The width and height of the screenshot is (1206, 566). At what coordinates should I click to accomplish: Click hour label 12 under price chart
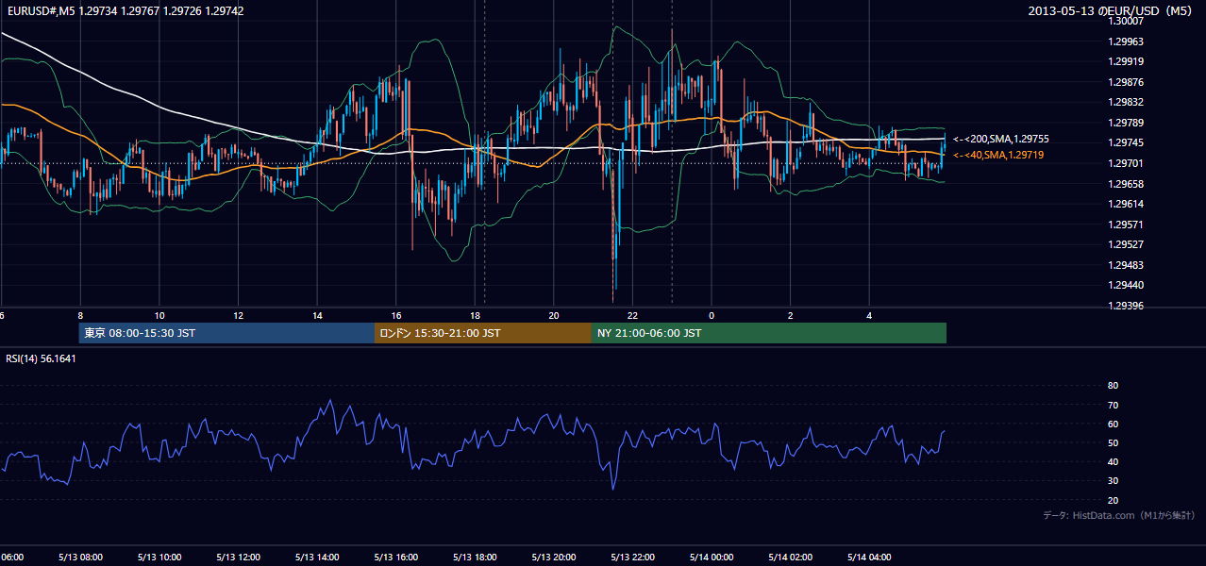point(239,315)
